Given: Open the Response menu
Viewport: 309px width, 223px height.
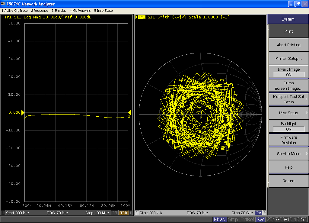Looking at the screenshot, I should pyautogui.click(x=40, y=11).
